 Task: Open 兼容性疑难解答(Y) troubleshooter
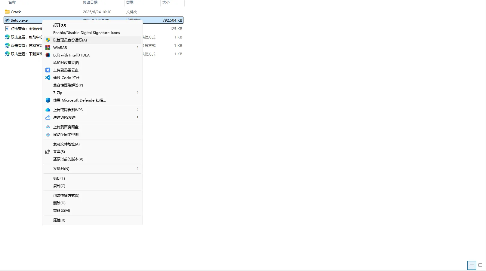pos(92,85)
